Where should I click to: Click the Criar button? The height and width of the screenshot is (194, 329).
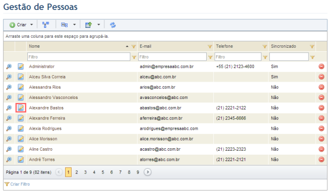18,25
